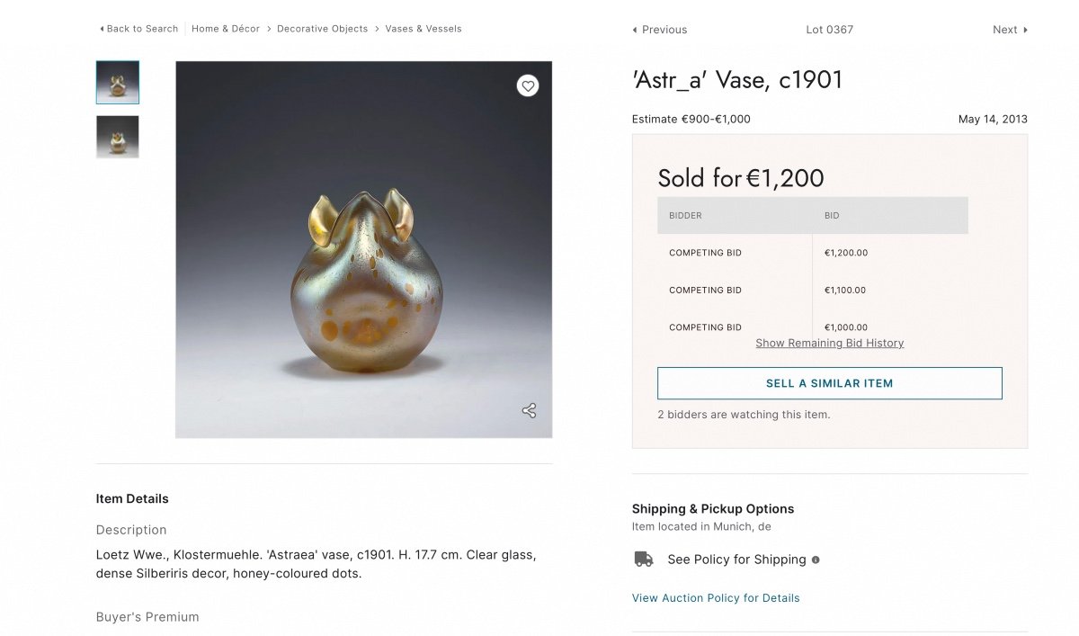The height and width of the screenshot is (636, 1079).
Task: Select the left-pointing Previous lot arrow
Action: (x=633, y=29)
